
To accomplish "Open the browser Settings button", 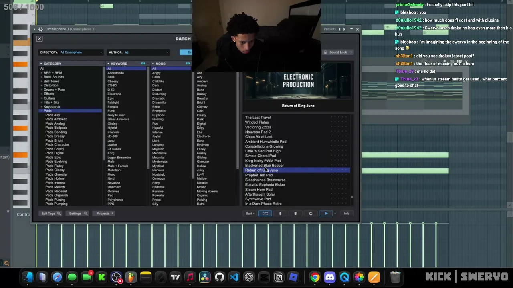I will point(78,214).
